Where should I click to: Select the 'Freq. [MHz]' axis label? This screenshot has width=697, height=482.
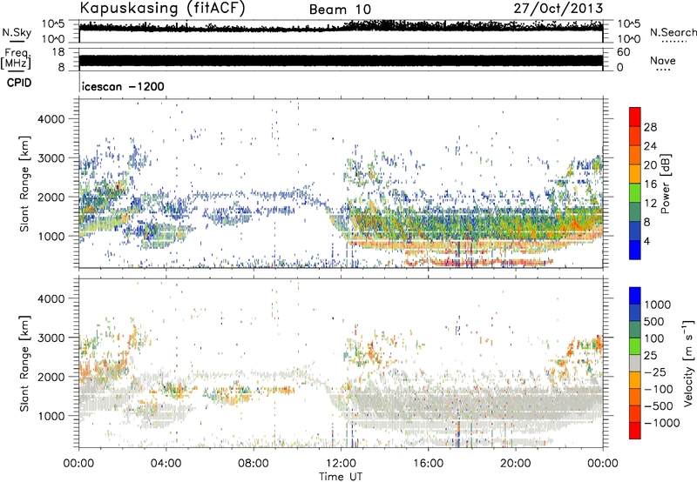pos(17,59)
